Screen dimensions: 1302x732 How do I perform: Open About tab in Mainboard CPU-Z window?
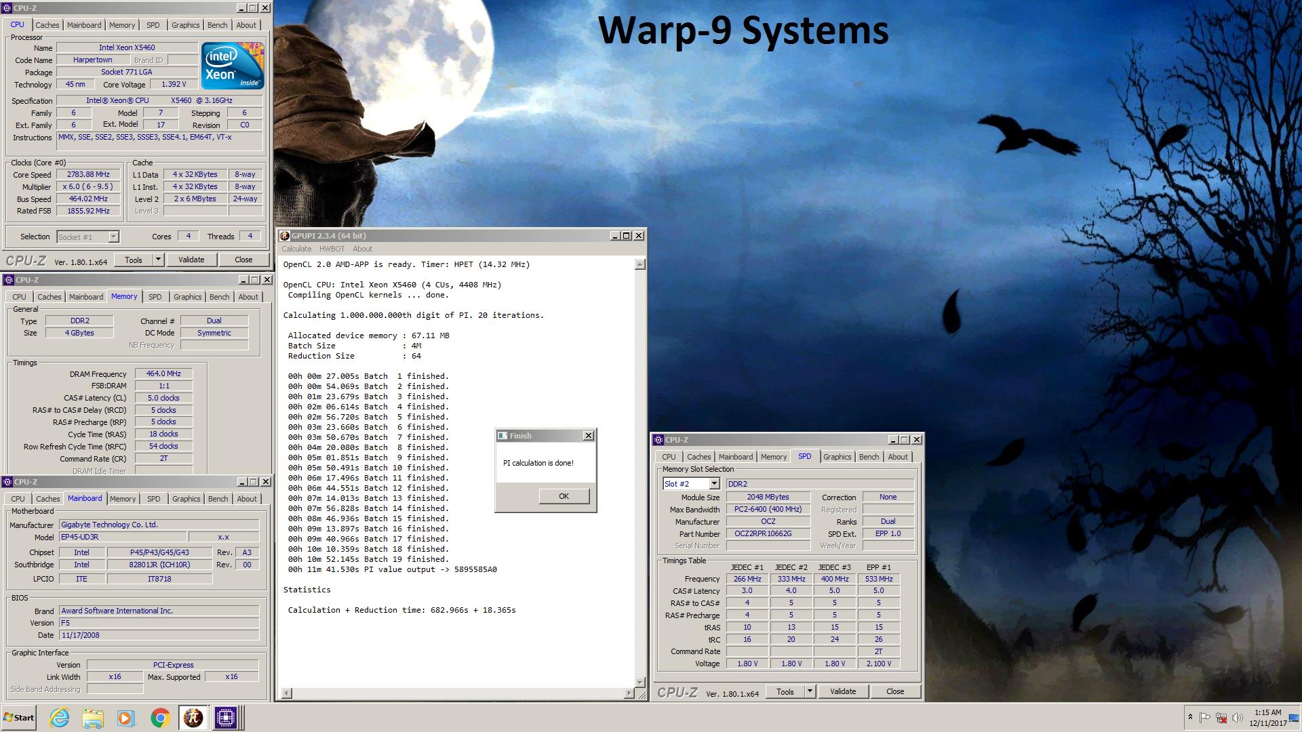click(x=247, y=499)
